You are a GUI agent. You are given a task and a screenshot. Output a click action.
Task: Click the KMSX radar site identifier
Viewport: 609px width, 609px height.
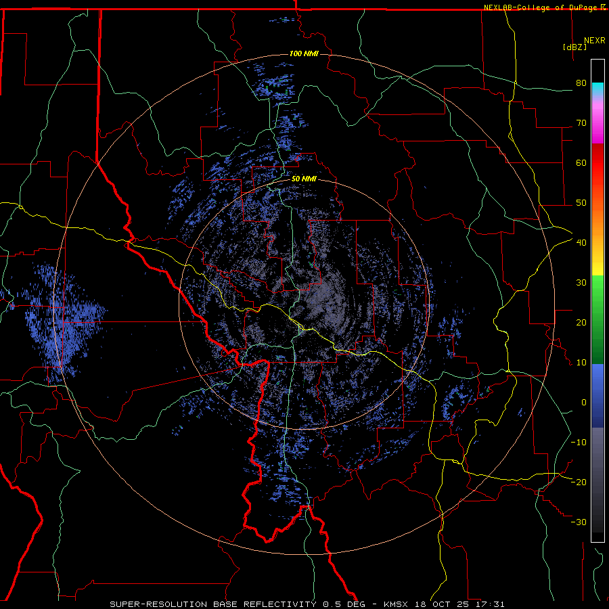tap(397, 604)
